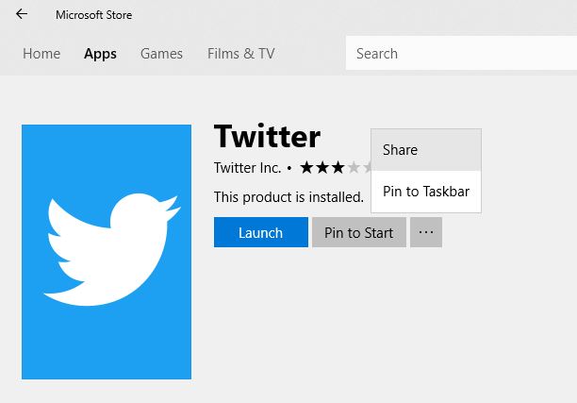577x403 pixels.
Task: Click the Microsoft Store window title
Action: [93, 14]
